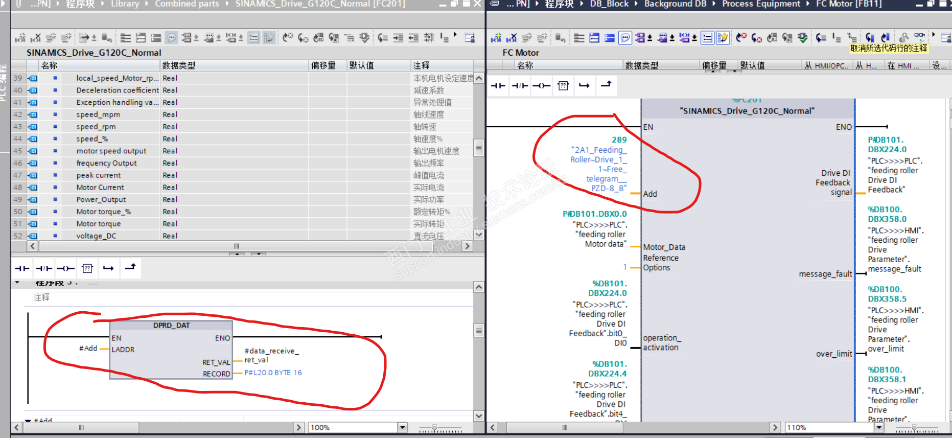This screenshot has height=438, width=952.
Task: Insert empty box in FC201 editor
Action: tap(87, 268)
